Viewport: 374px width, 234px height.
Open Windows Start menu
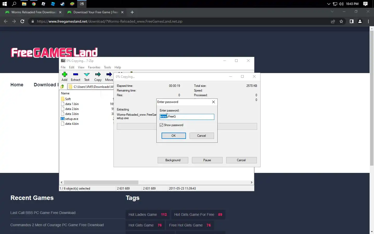pos(4,4)
